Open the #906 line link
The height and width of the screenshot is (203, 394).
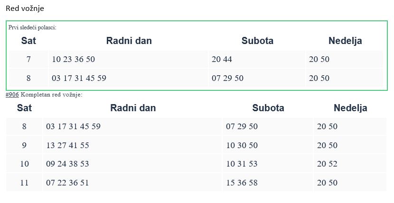click(12, 95)
